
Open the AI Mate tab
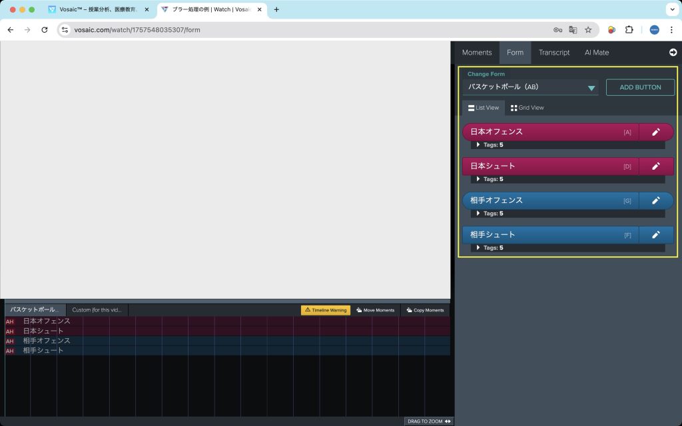pos(597,53)
